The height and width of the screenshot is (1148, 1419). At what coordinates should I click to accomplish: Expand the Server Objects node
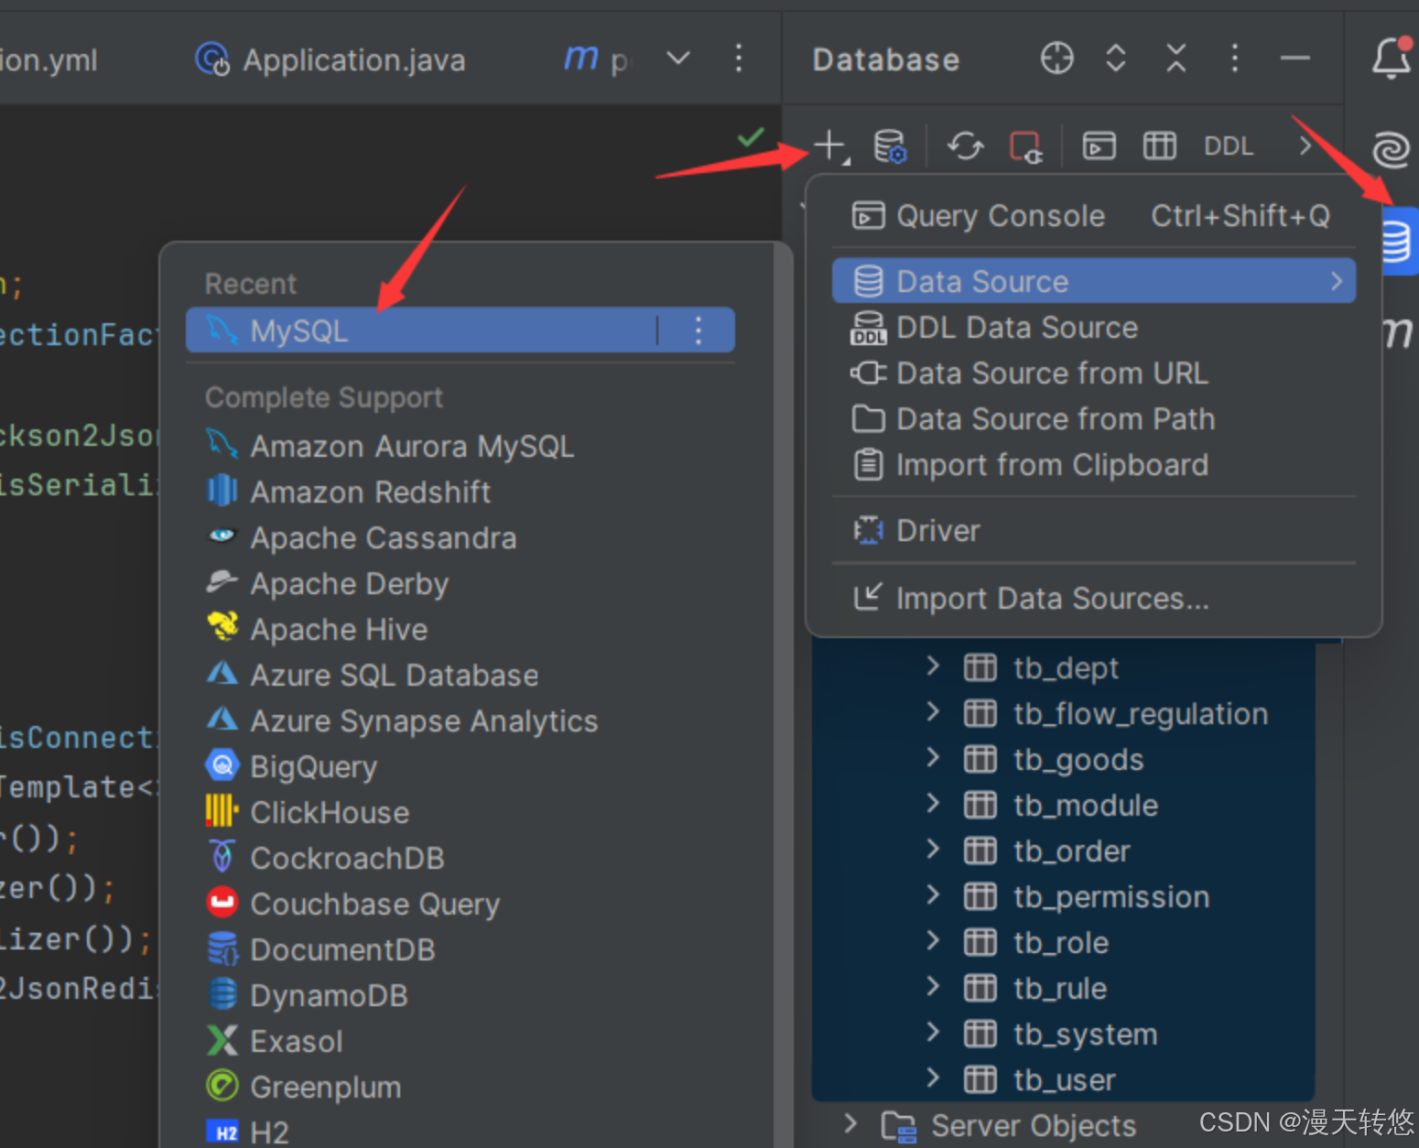coord(850,1123)
